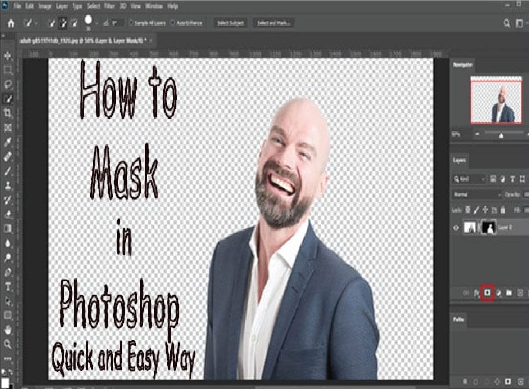This screenshot has width=529, height=389.
Task: Open the File menu
Action: tap(17, 6)
